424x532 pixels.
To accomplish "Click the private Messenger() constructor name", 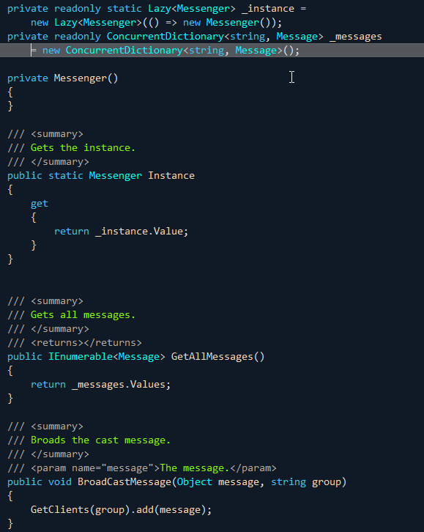I will coord(81,78).
